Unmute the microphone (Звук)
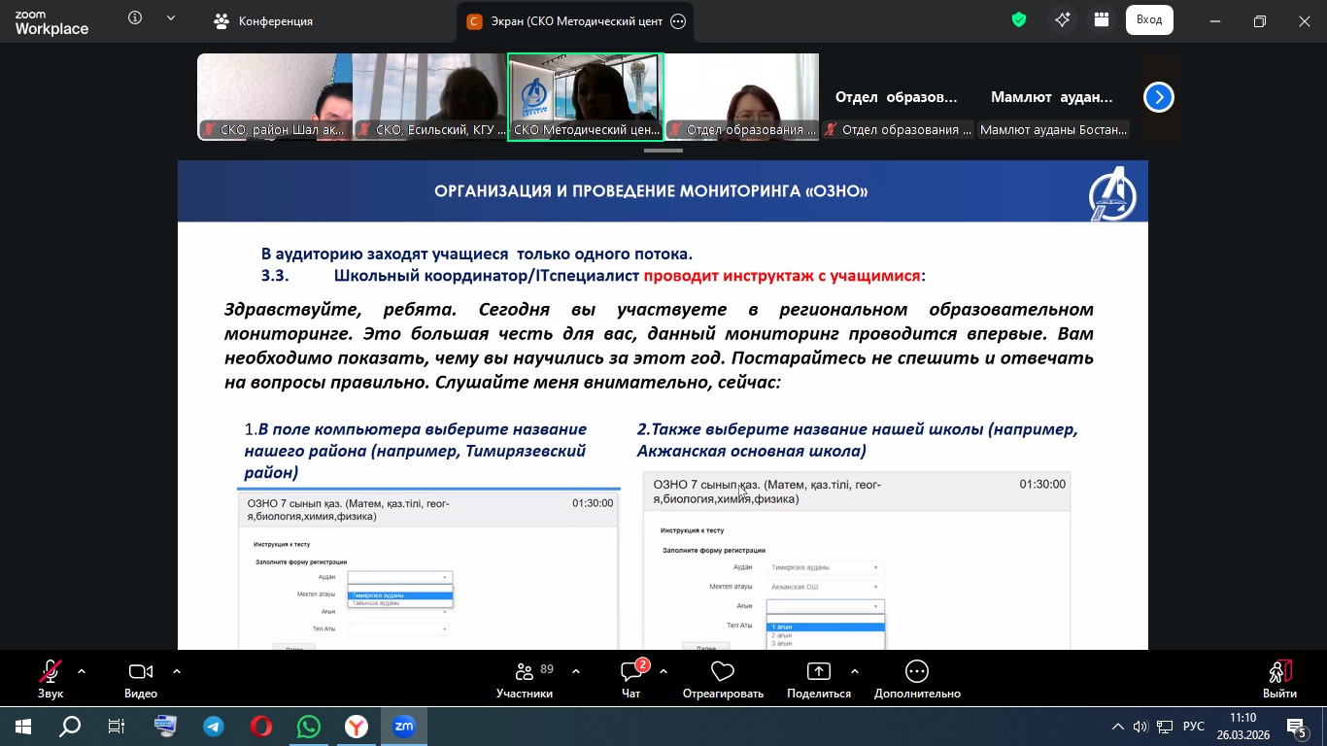This screenshot has height=746, width=1327. (50, 679)
